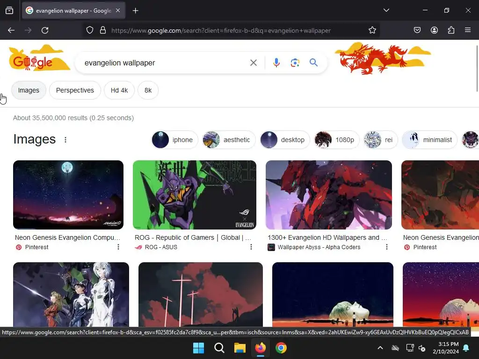
Task: Clear the search query with X
Action: [253, 63]
